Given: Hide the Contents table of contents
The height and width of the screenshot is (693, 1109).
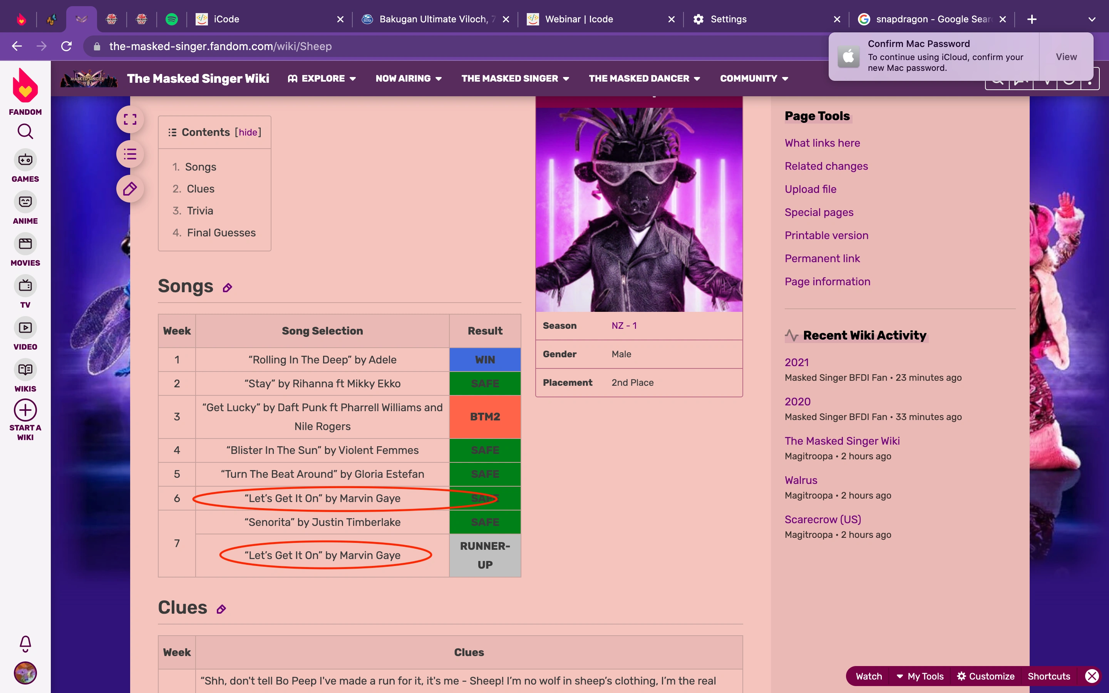Looking at the screenshot, I should tap(248, 132).
